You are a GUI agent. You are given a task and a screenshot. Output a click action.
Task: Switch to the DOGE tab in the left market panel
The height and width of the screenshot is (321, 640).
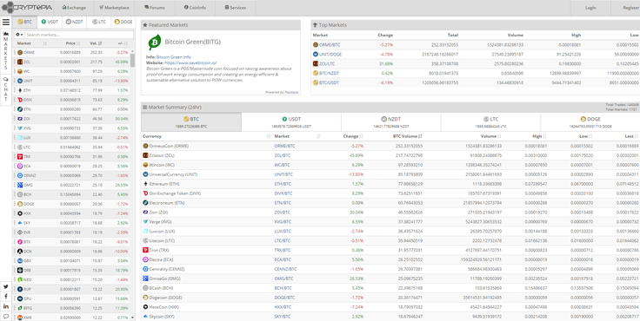[x=123, y=22]
